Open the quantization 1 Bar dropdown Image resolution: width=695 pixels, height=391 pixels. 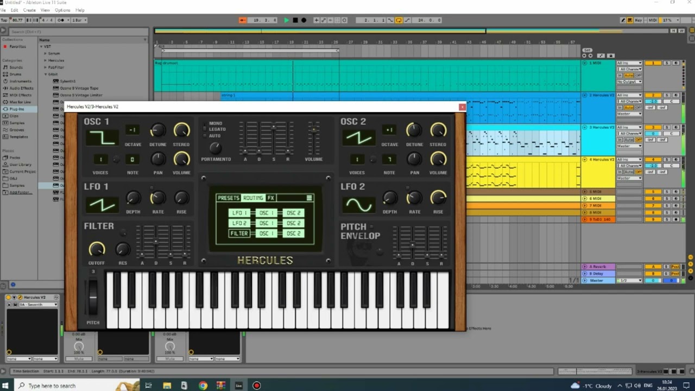click(x=78, y=20)
